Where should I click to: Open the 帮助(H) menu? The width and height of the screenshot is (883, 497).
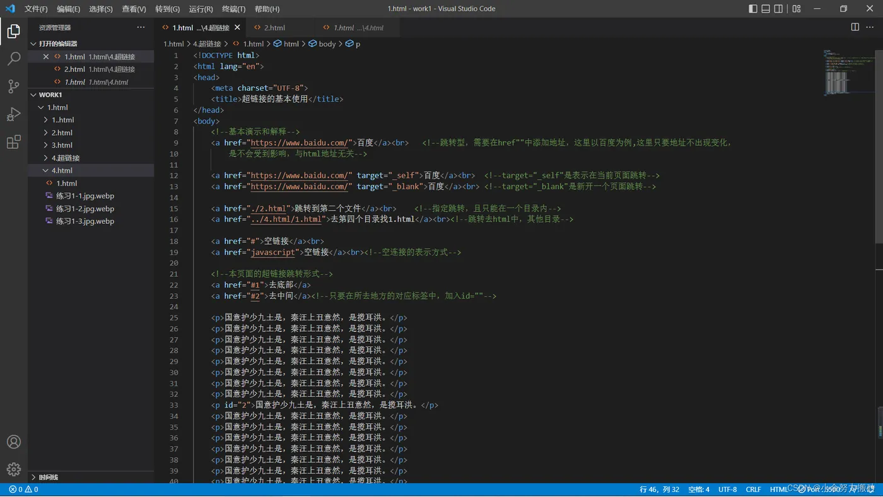pos(267,9)
